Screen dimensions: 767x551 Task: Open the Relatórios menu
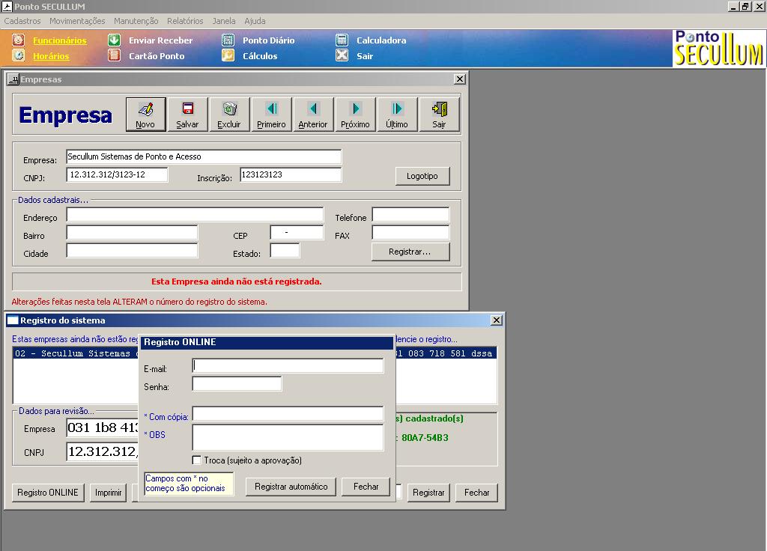point(185,21)
